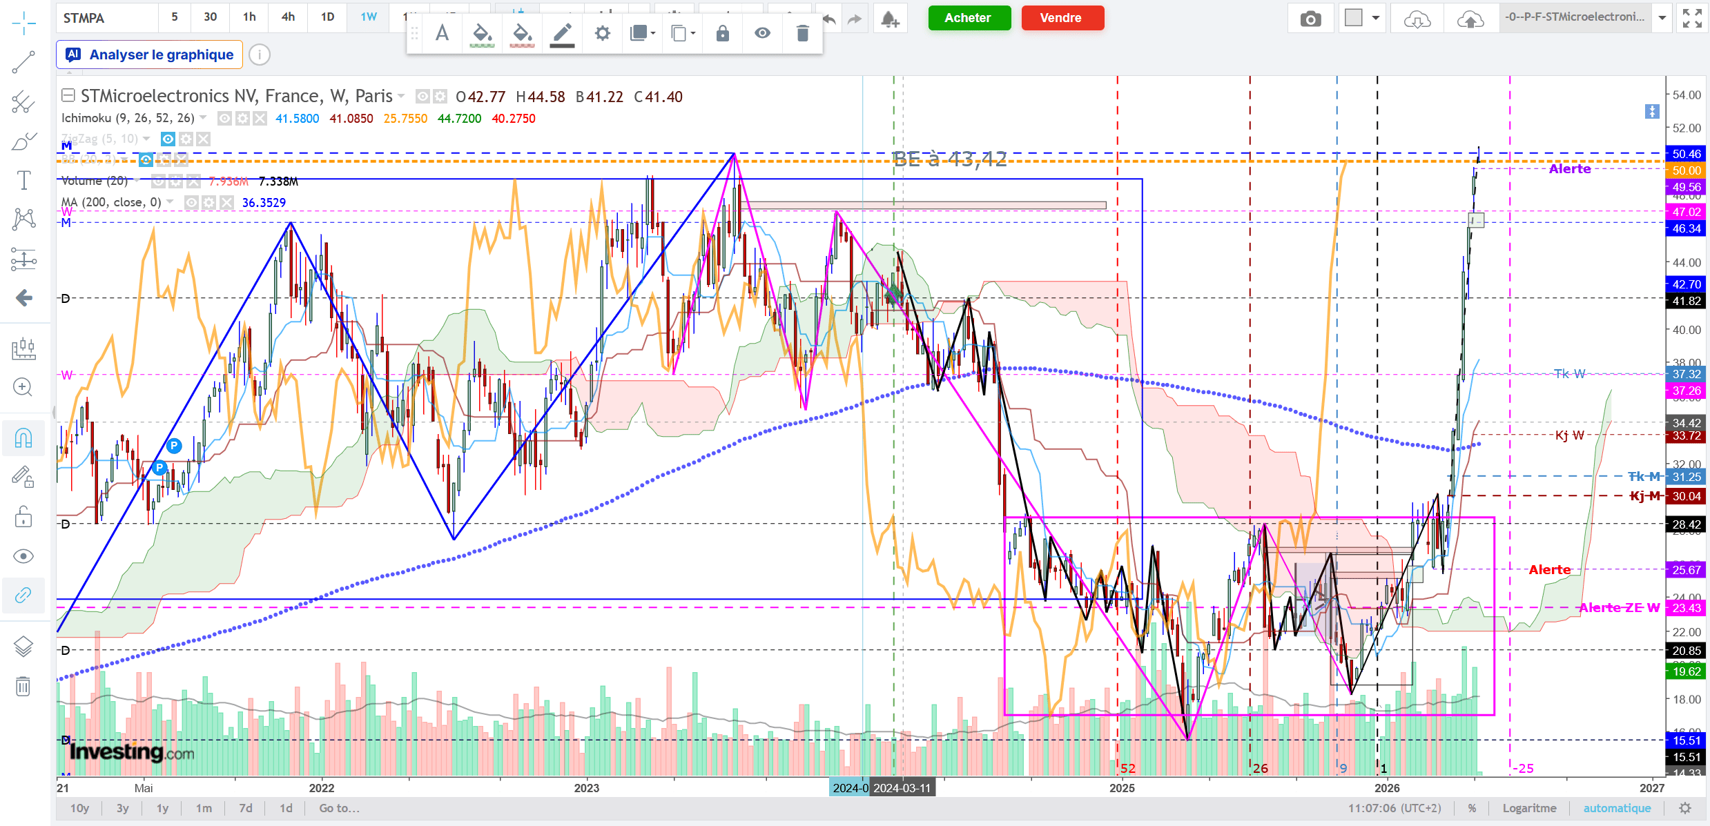Select the trend line drawing tool
This screenshot has width=1710, height=826.
point(23,63)
